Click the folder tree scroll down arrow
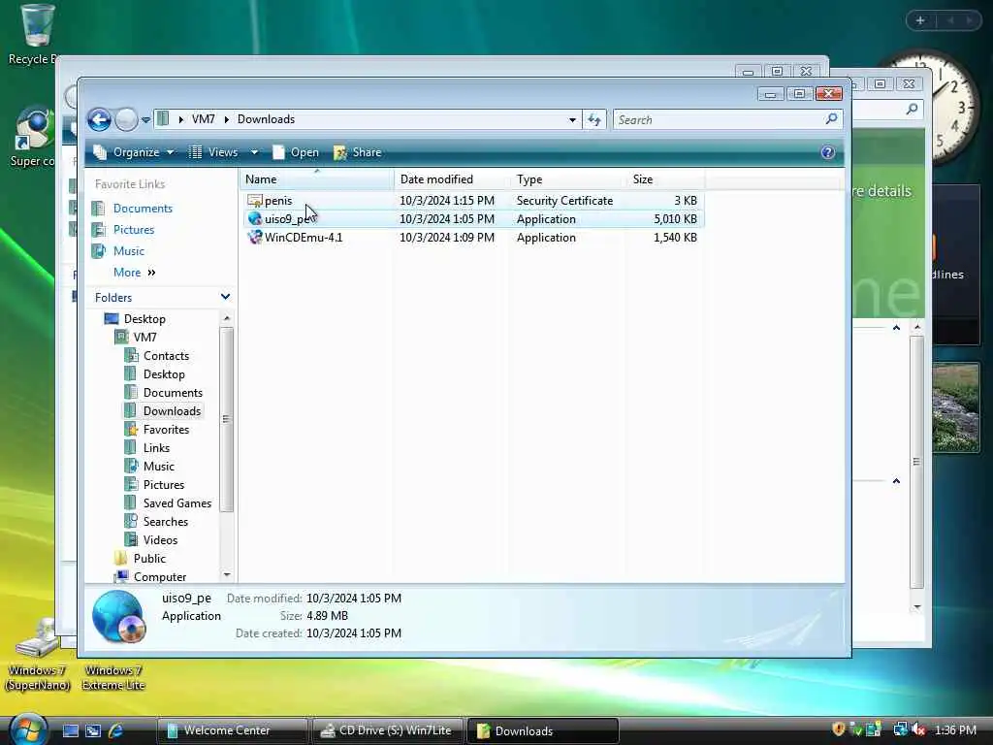The height and width of the screenshot is (745, 993). coord(227,574)
